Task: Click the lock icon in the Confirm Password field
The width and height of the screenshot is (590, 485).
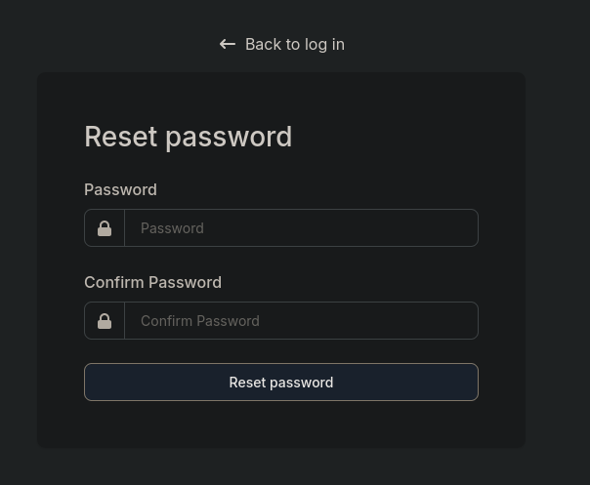Action: pos(105,321)
